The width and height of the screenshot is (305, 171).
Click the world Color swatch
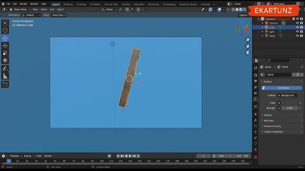tap(289, 103)
